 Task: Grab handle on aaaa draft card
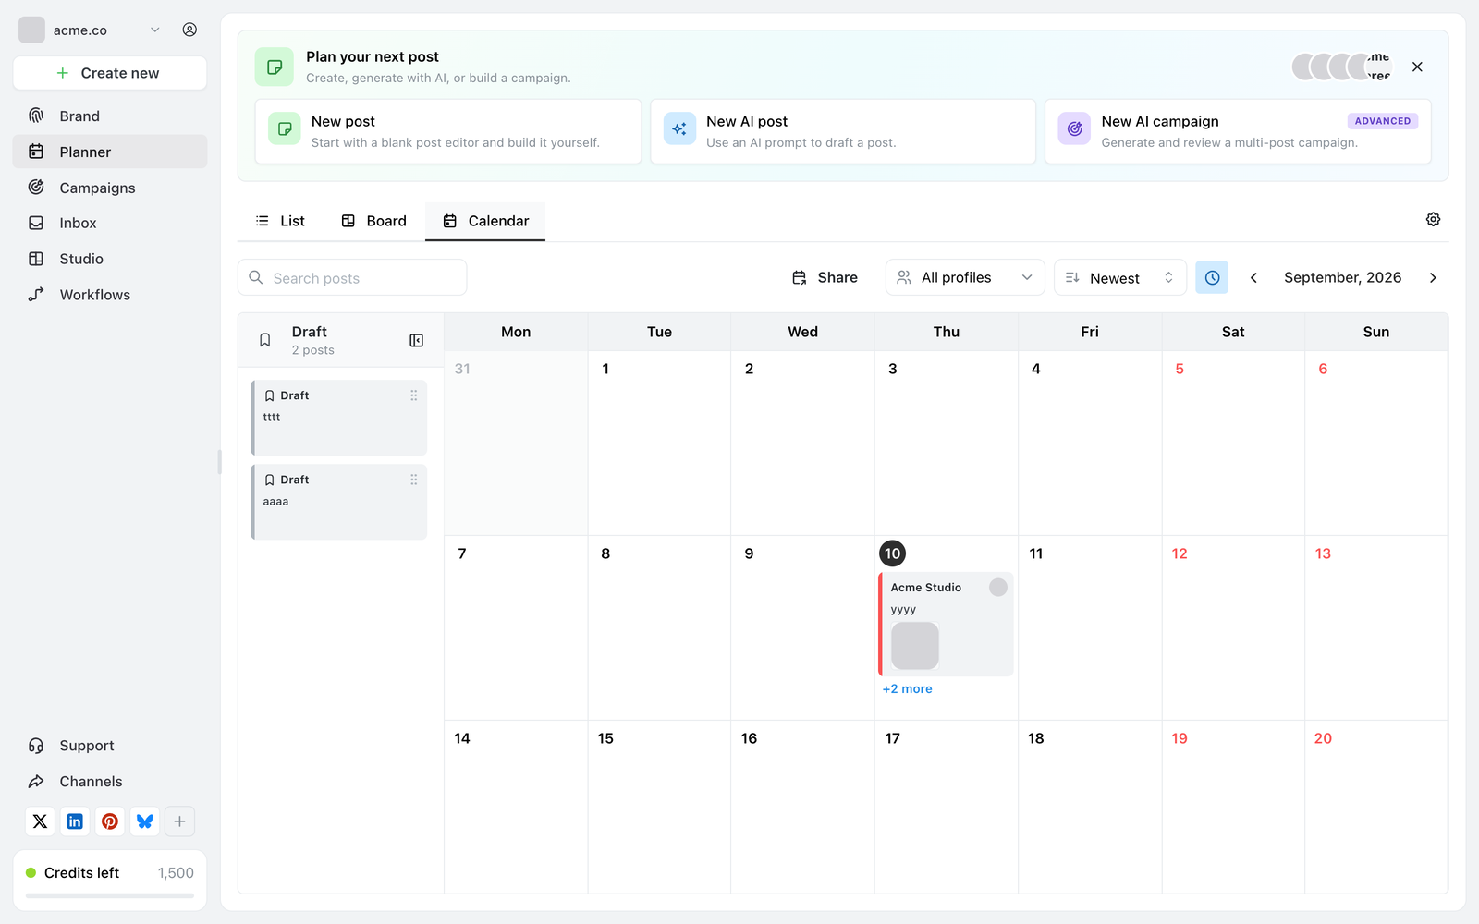414,480
